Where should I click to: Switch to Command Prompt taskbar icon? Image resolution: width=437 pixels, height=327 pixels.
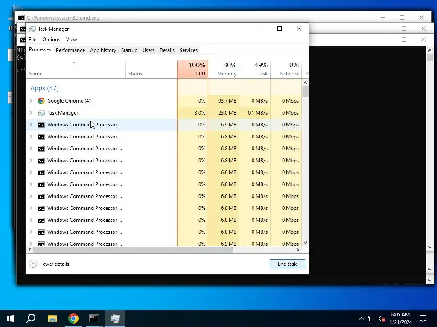click(94, 318)
